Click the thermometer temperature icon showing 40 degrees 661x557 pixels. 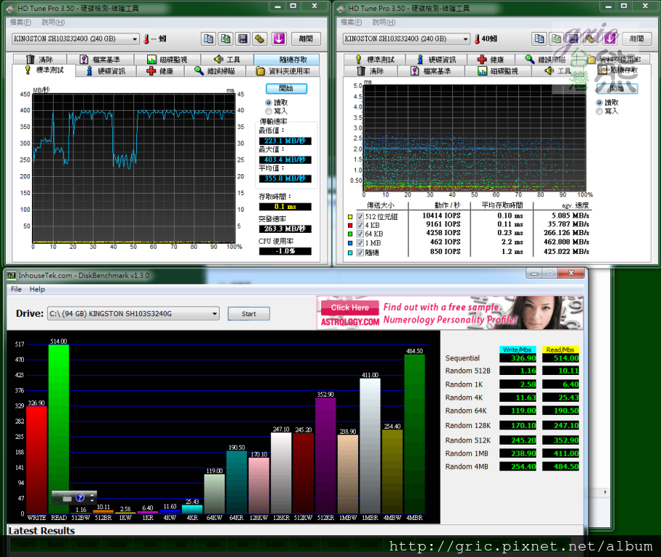coord(476,38)
